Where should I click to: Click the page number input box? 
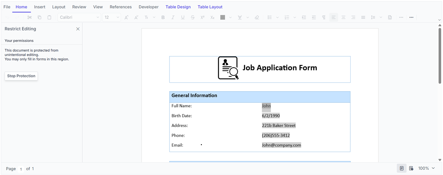(x=21, y=169)
